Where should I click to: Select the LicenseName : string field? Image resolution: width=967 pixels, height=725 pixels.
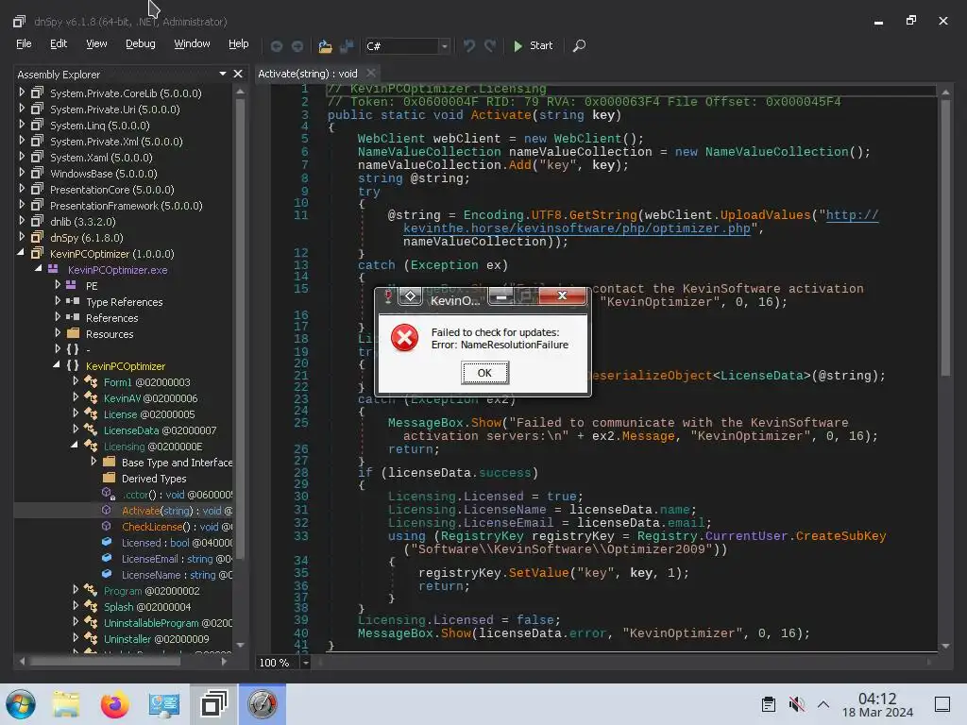(177, 575)
